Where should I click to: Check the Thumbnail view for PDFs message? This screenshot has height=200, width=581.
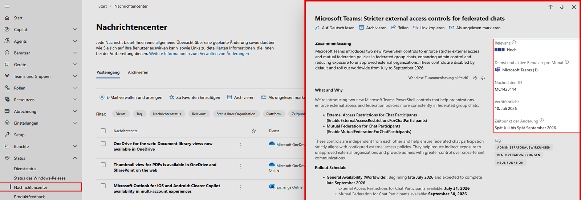pos(103,164)
